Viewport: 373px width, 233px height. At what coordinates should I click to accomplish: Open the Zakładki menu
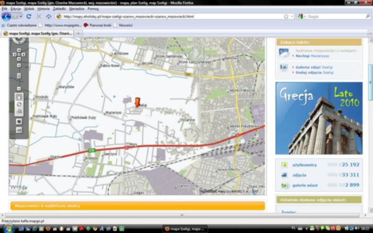pyautogui.click(x=59, y=9)
